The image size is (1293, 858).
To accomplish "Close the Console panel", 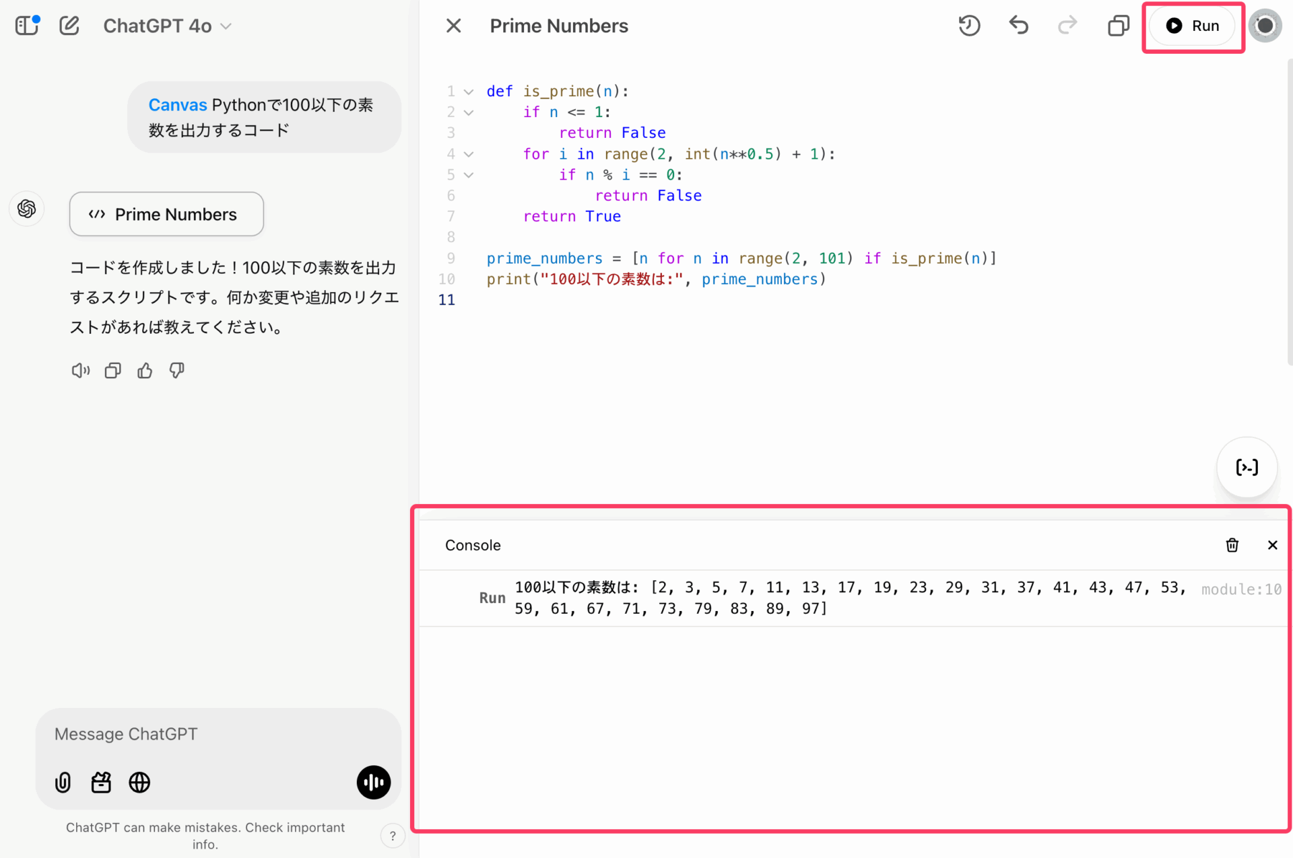I will [x=1272, y=545].
